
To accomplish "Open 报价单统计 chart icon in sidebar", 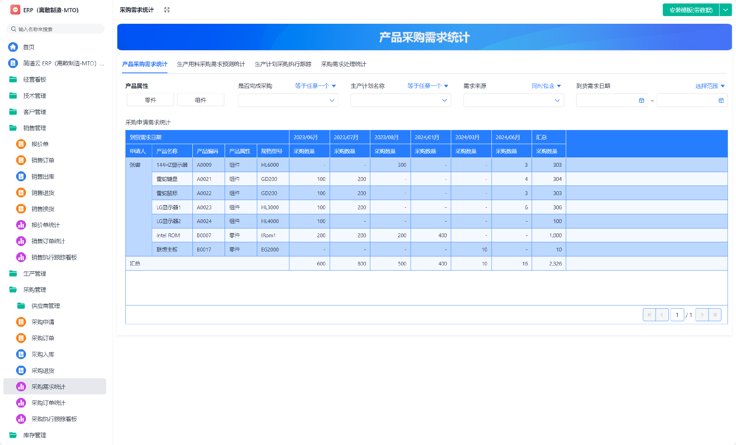I will 21,225.
